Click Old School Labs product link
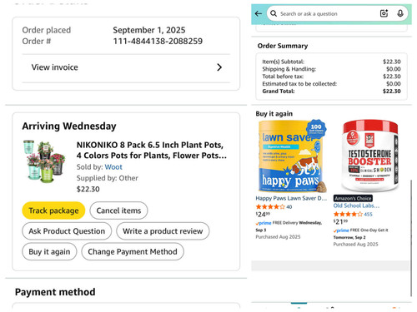The image size is (417, 312). 356,206
